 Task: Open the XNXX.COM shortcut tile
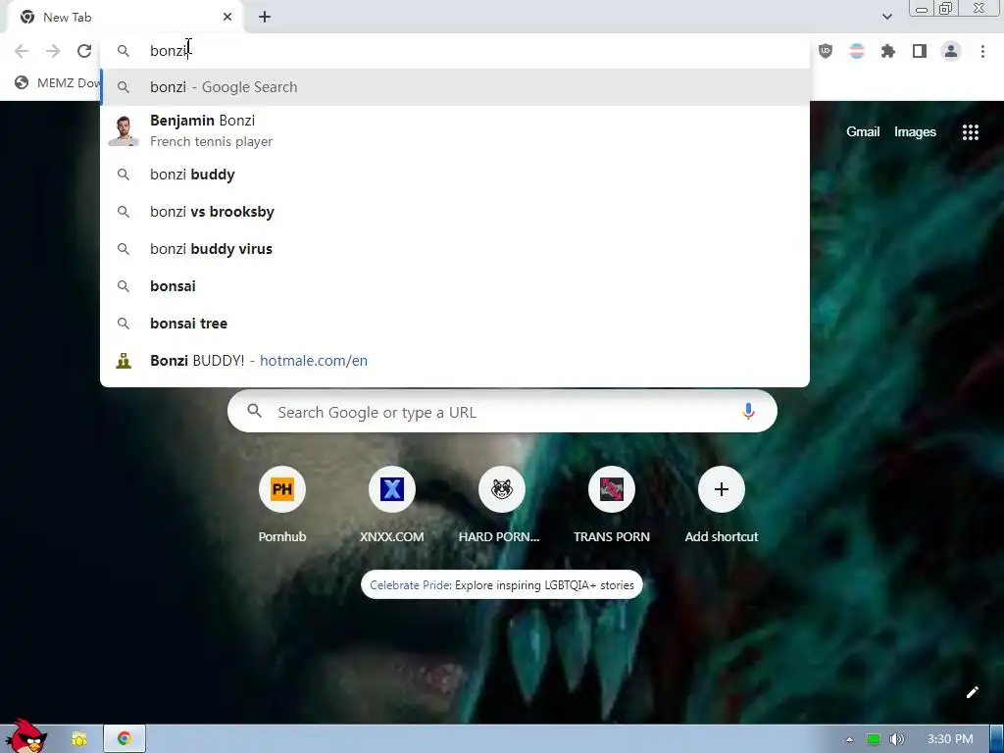coord(392,506)
